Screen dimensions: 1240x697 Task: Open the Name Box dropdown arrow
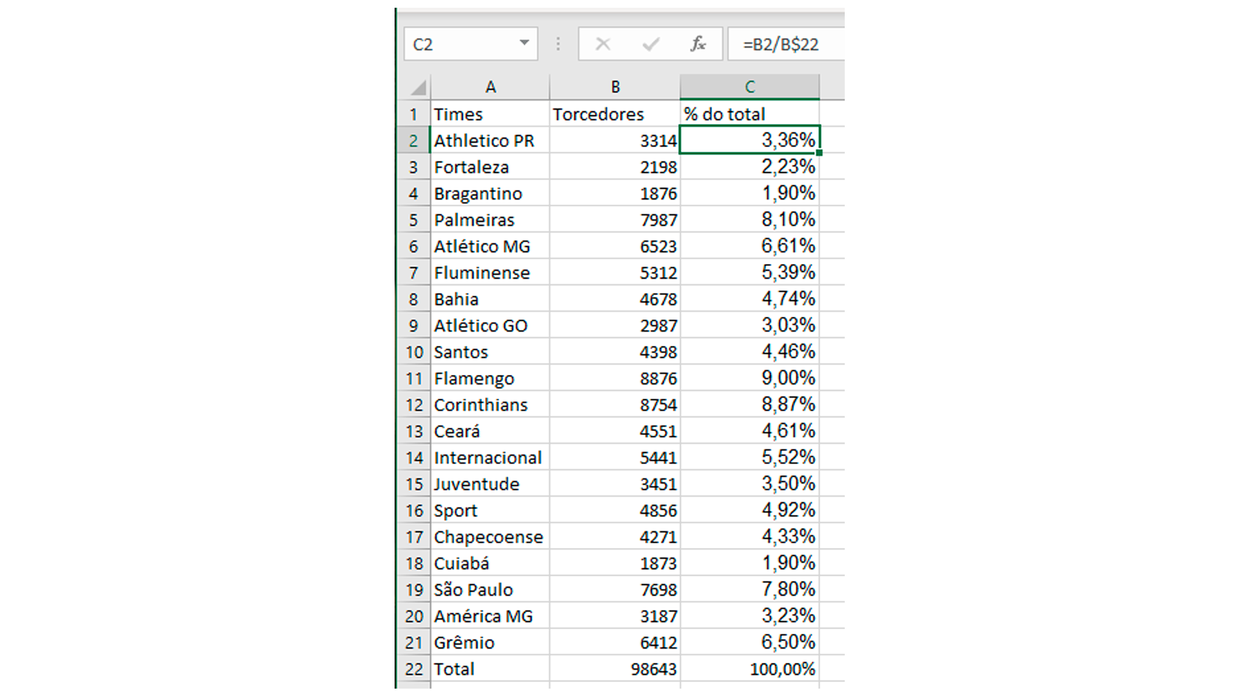click(x=524, y=43)
